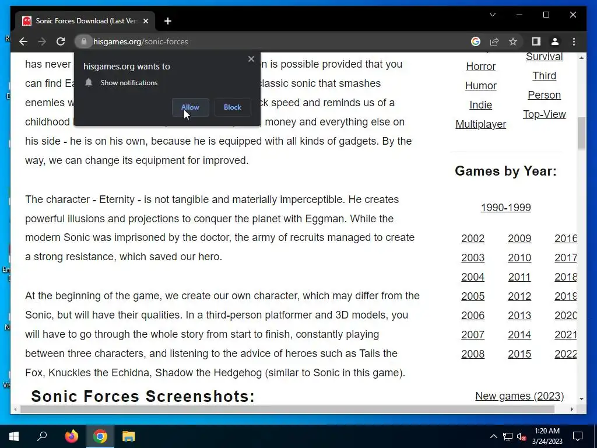Browse games from year 2020

pyautogui.click(x=566, y=316)
